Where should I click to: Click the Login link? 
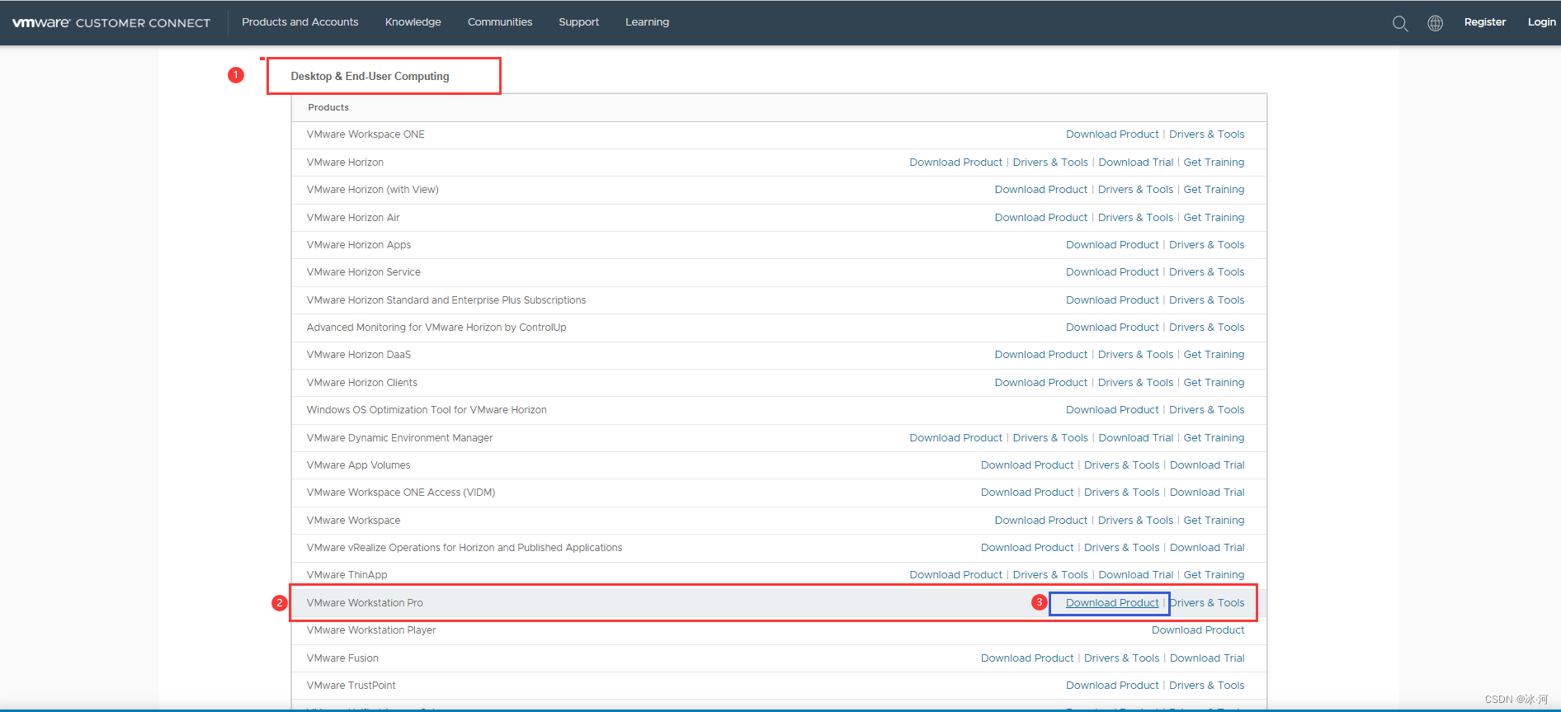click(x=1542, y=22)
